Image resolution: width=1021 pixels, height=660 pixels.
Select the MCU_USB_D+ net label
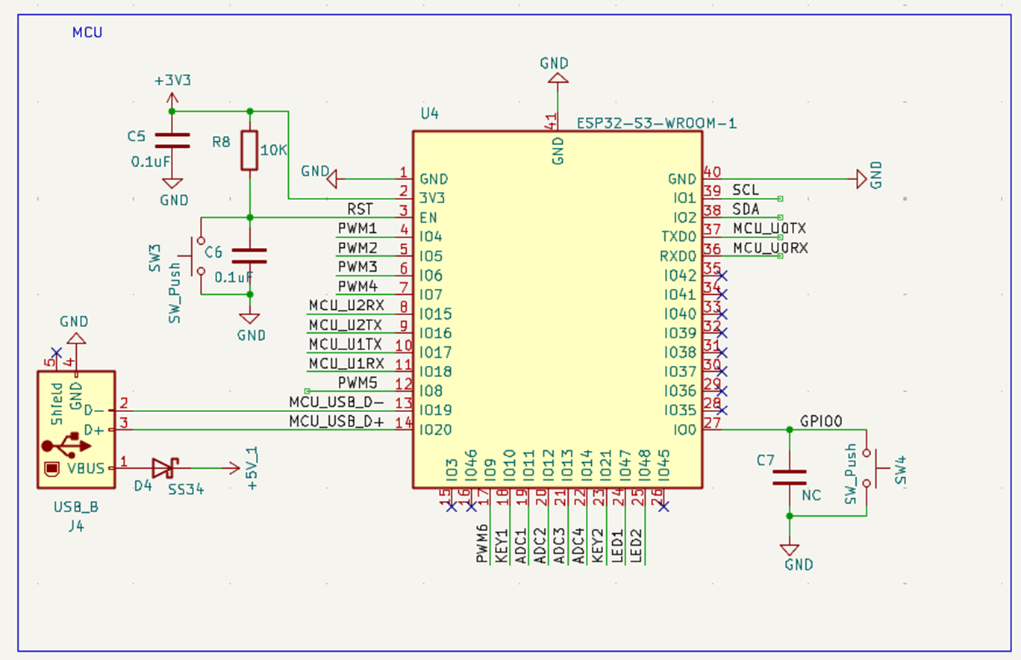tap(336, 422)
